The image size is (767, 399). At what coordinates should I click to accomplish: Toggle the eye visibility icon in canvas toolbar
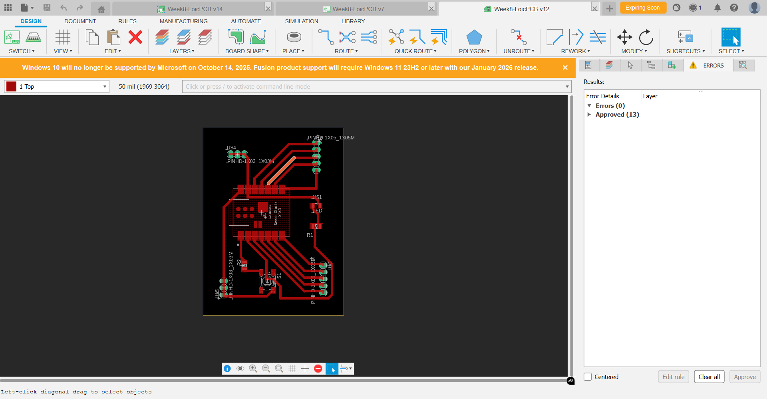tap(240, 369)
